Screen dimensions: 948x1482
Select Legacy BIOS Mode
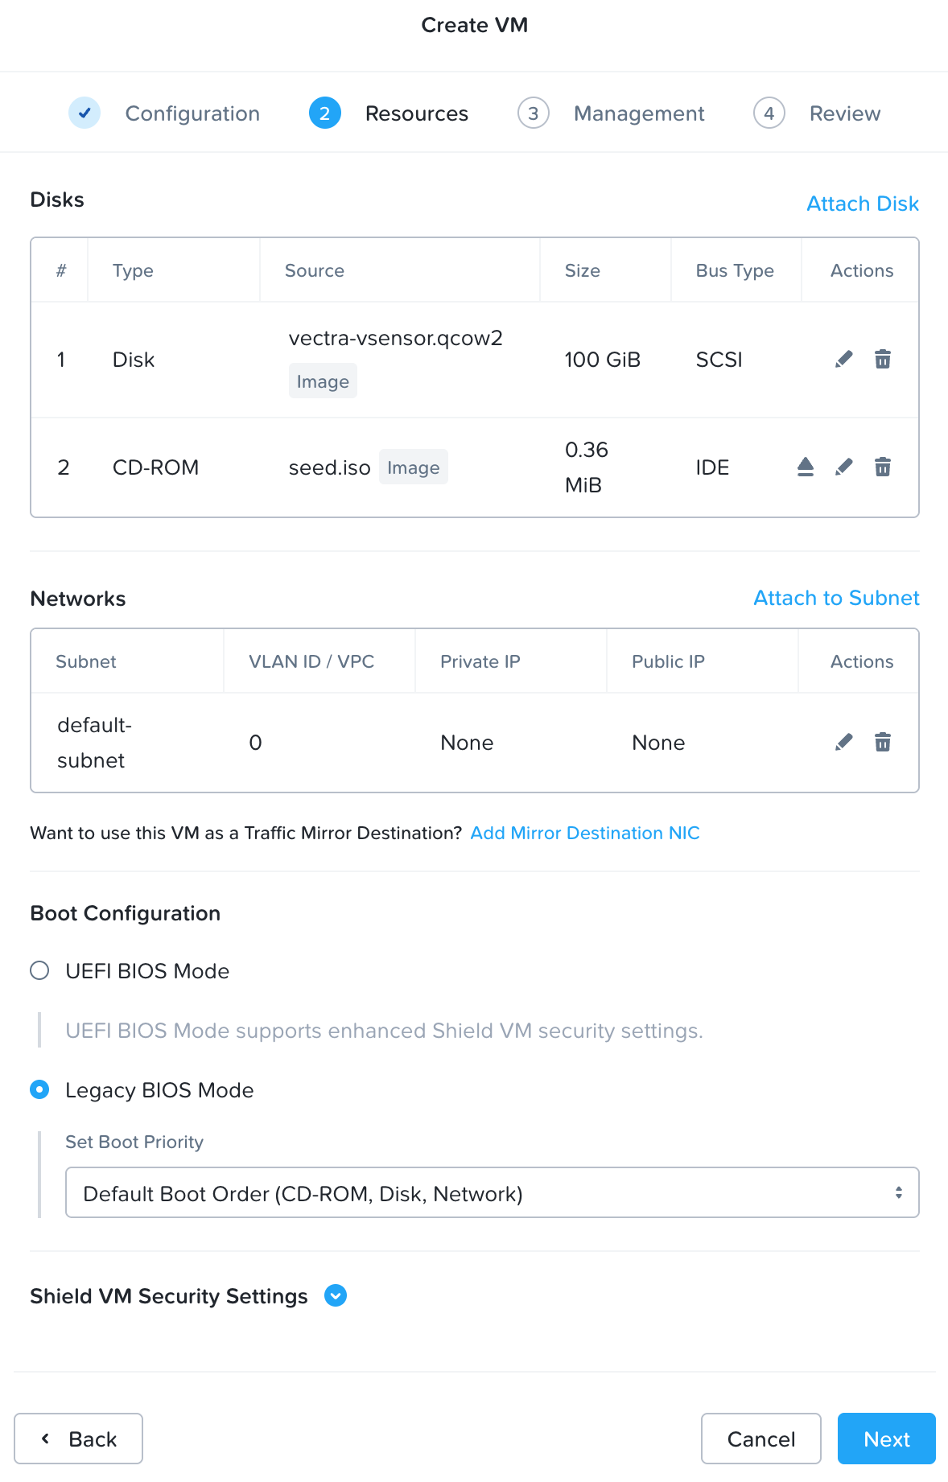[39, 1089]
